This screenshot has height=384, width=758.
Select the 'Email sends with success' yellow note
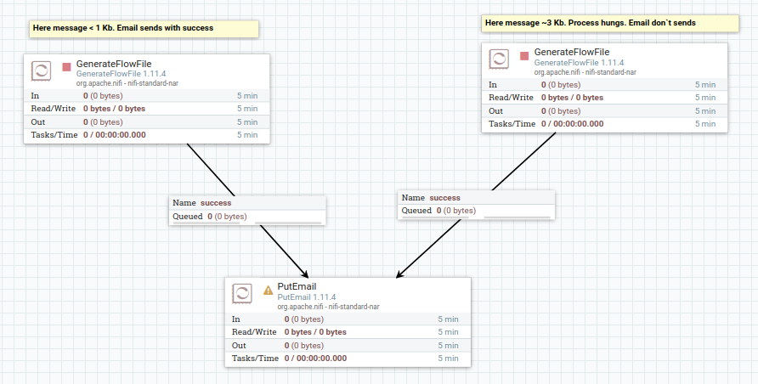(x=144, y=29)
